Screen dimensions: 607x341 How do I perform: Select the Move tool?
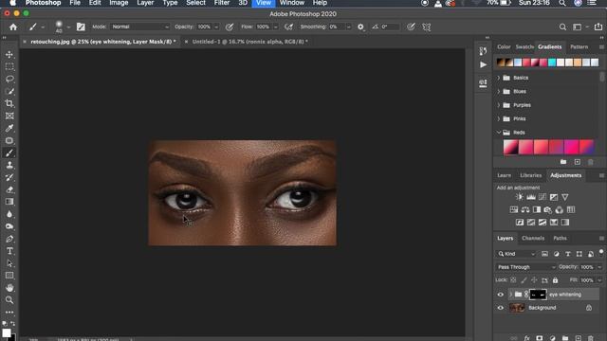9,55
